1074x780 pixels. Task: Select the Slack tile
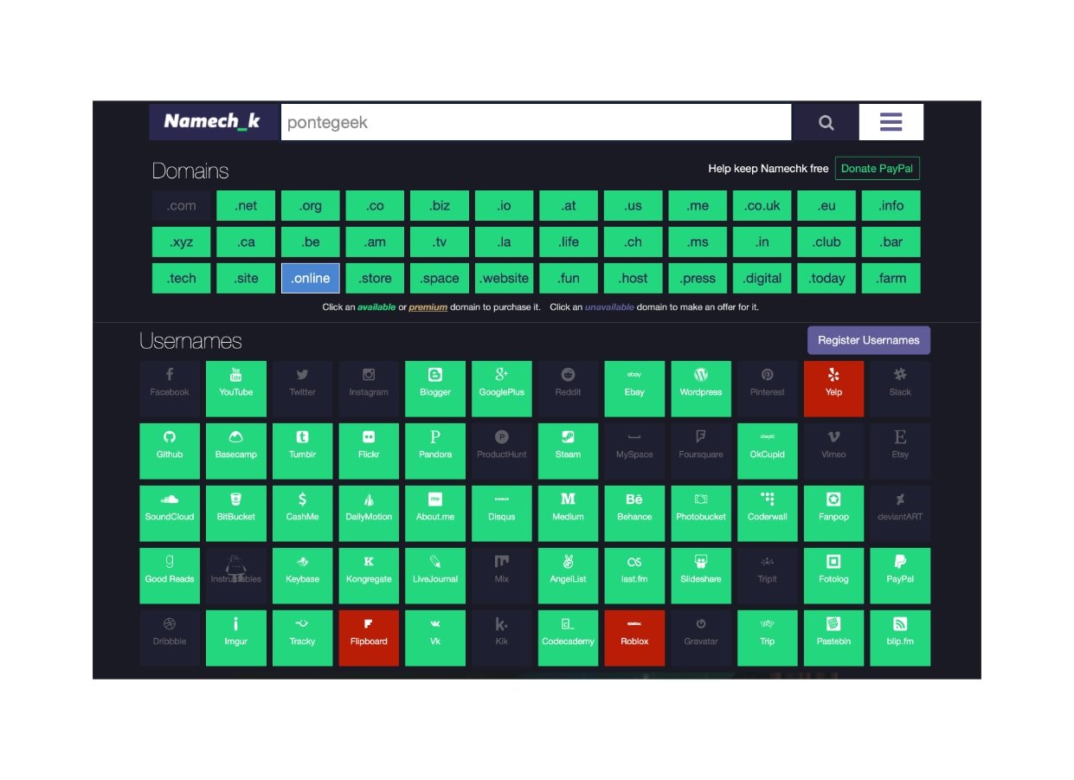(x=900, y=390)
